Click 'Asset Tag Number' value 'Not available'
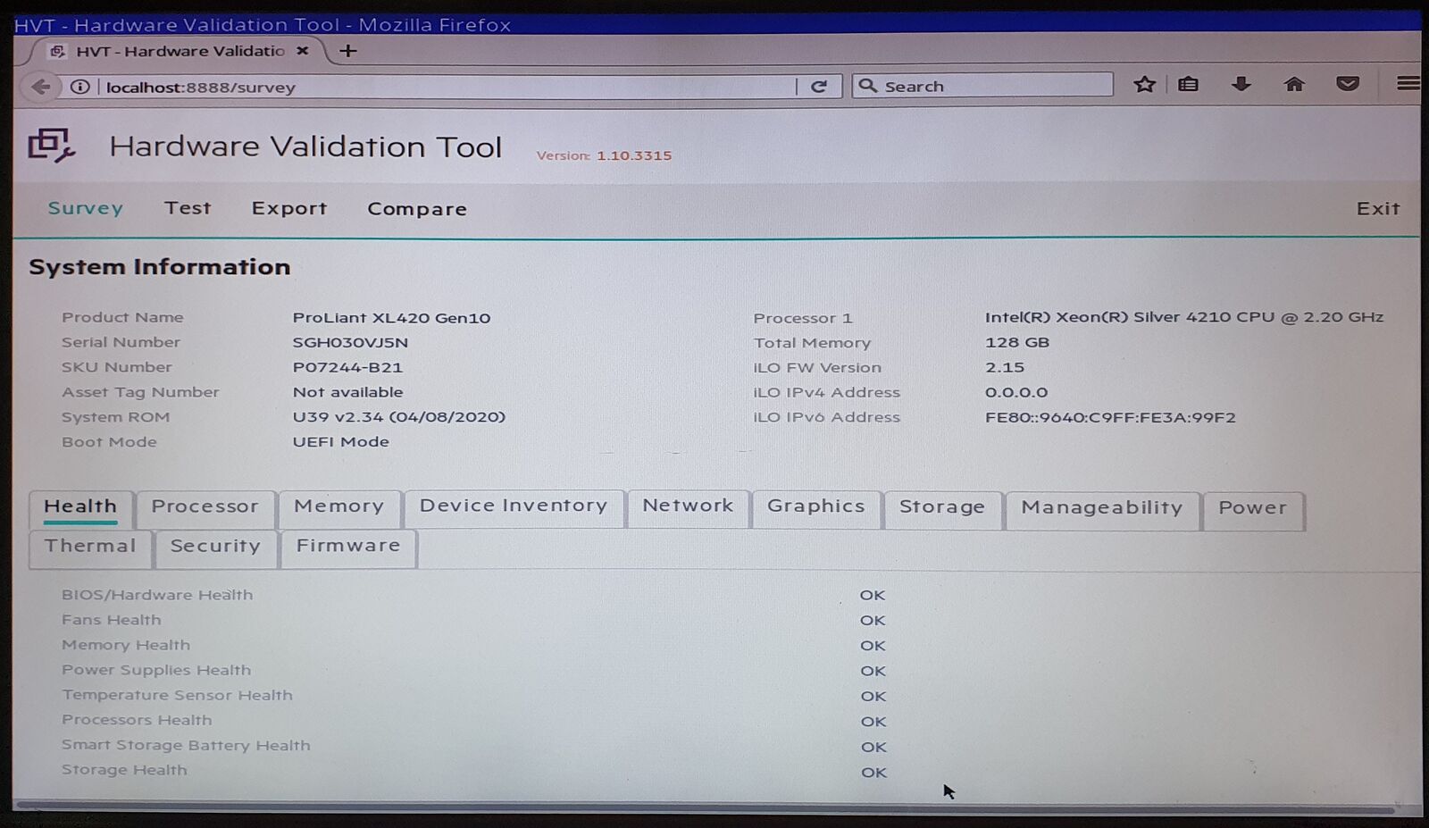This screenshot has height=828, width=1429. (347, 392)
